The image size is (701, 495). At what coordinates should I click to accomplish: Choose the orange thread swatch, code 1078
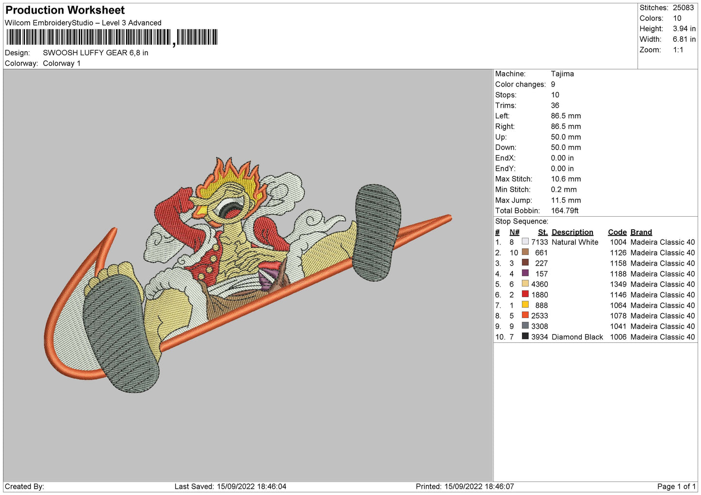[x=525, y=315]
